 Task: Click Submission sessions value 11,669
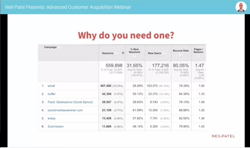coord(107,127)
